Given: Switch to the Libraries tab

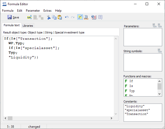Looking at the screenshot, I should click(x=28, y=26).
